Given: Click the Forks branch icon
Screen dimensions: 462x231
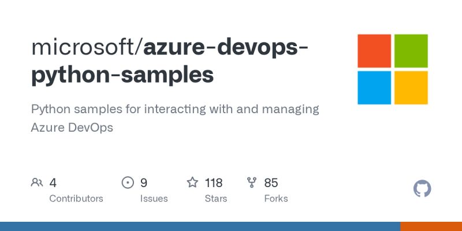Looking at the screenshot, I should tap(252, 183).
